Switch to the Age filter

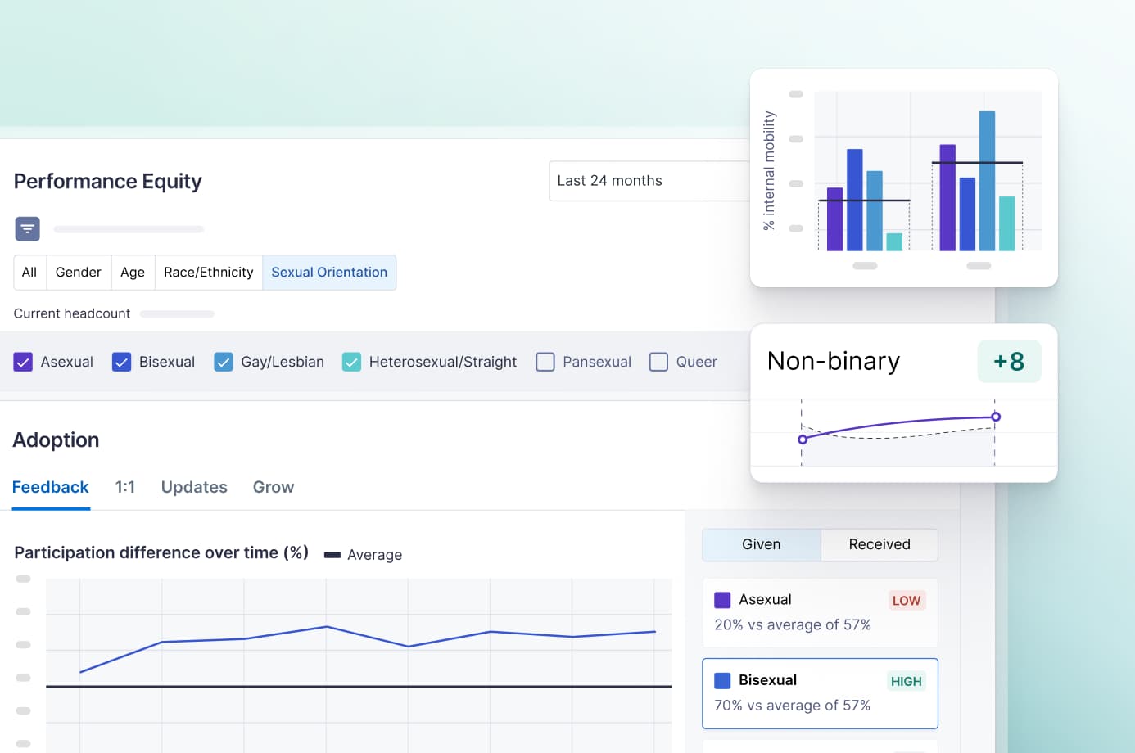point(133,272)
